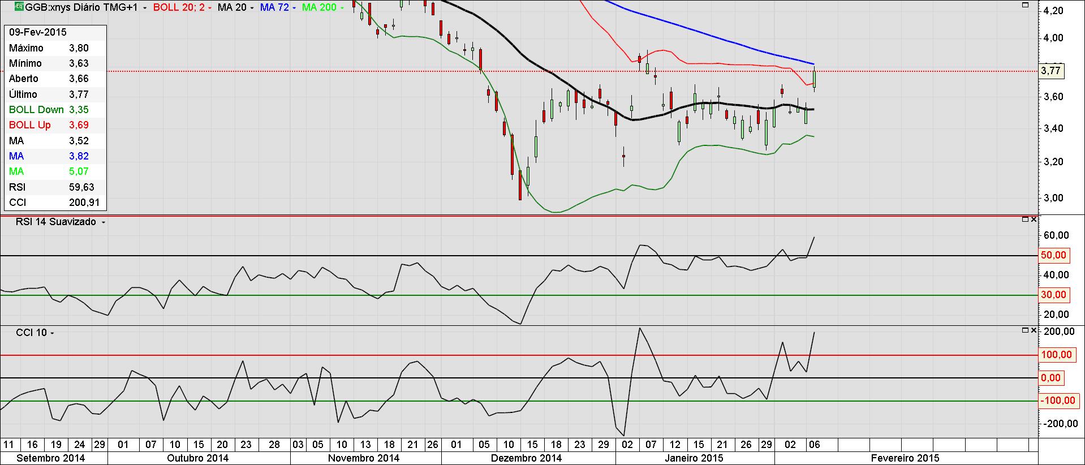
Task: Click the 4,20 price axis label
Action: coord(1052,11)
